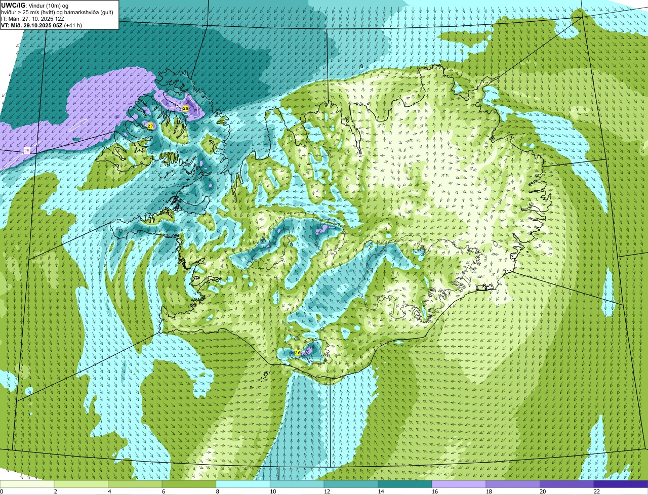Select the 16–18 m/s lavender legend swatch
Viewport: 648px width, 495px height.
(459, 484)
